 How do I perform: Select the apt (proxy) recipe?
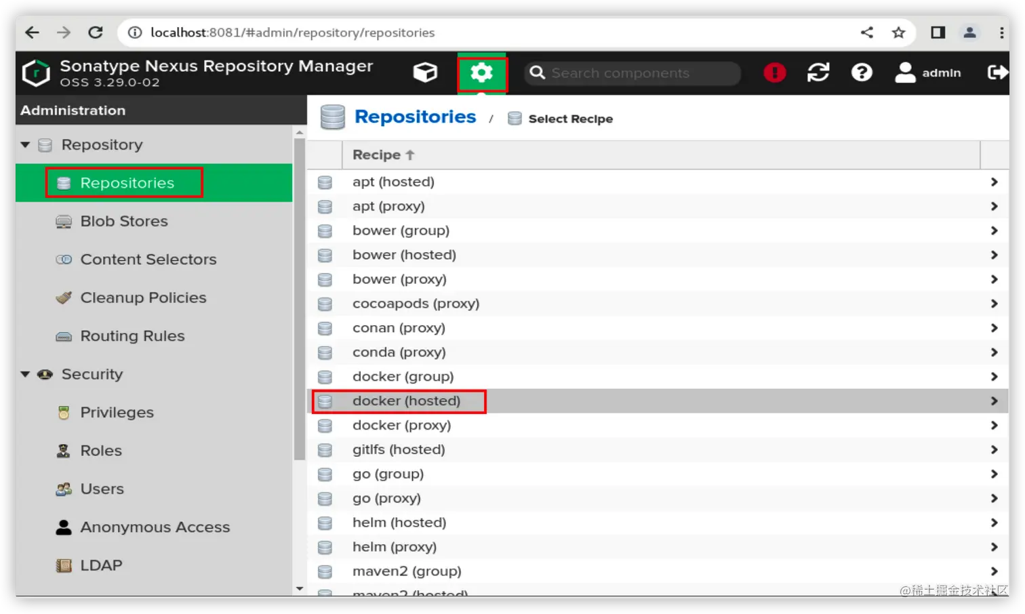coord(658,206)
